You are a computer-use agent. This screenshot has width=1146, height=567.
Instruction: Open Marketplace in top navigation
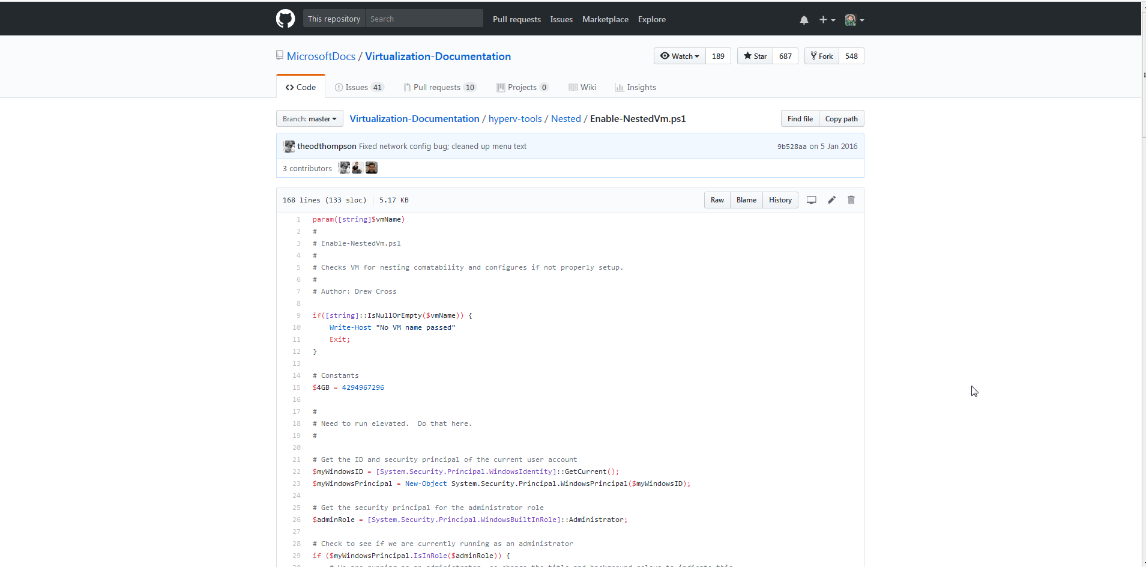tap(605, 19)
